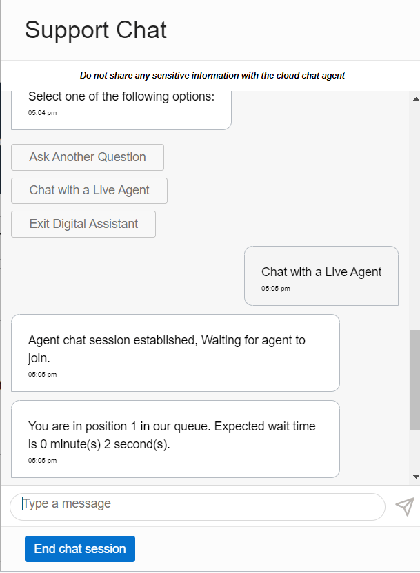Click the sensitive information warning notice
420x573 pixels.
212,76
